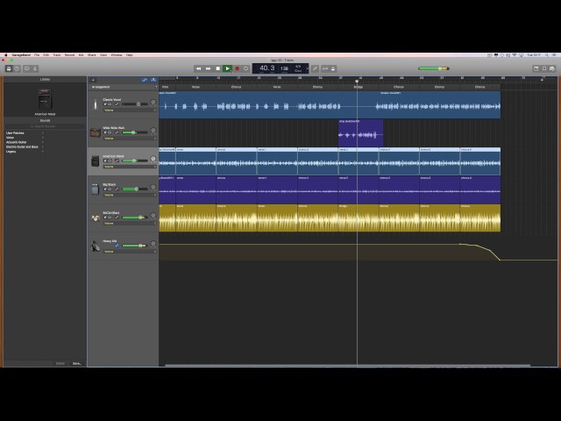Select the master track icon
The width and height of the screenshot is (561, 421).
[x=96, y=246]
